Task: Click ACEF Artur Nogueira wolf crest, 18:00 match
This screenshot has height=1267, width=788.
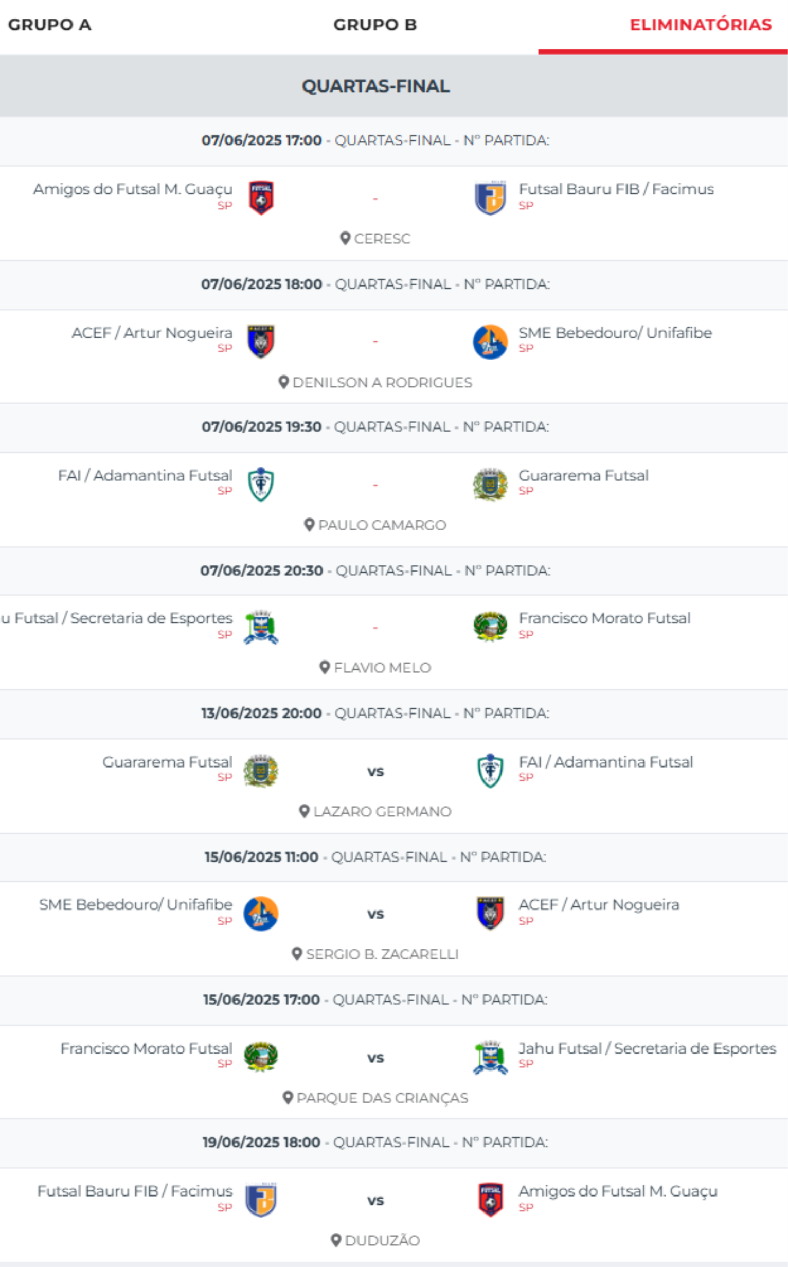Action: click(261, 342)
